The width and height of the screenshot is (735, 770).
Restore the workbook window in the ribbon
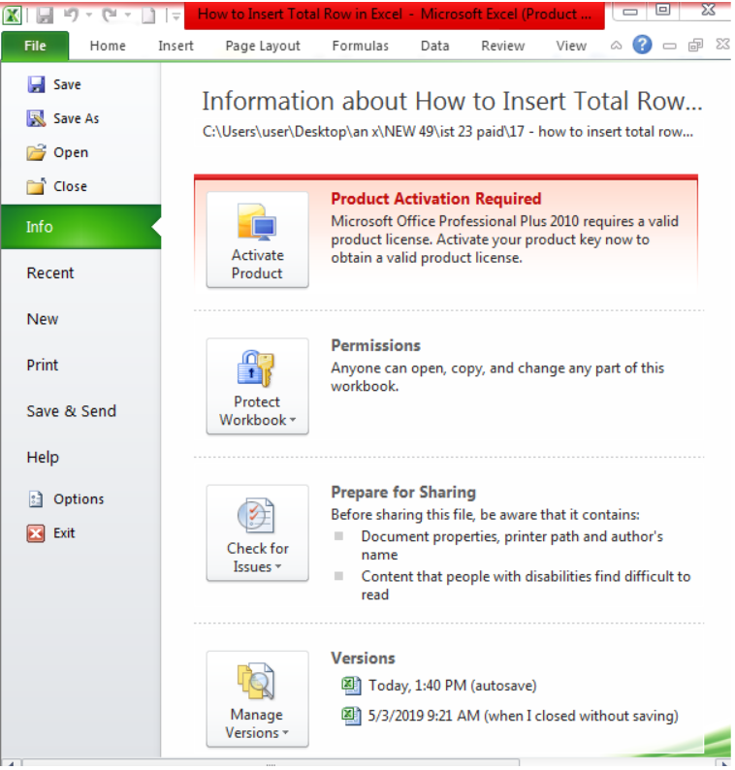coord(695,47)
